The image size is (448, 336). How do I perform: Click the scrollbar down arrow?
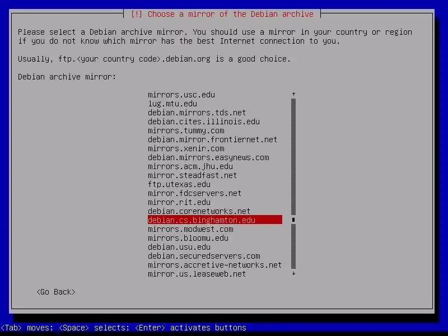point(293,273)
